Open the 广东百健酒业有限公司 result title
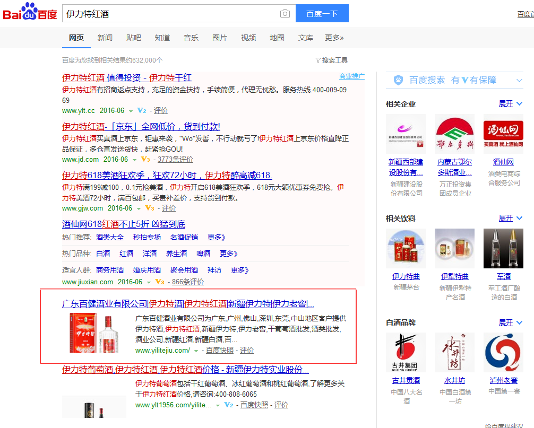This screenshot has width=534, height=428. (x=188, y=304)
